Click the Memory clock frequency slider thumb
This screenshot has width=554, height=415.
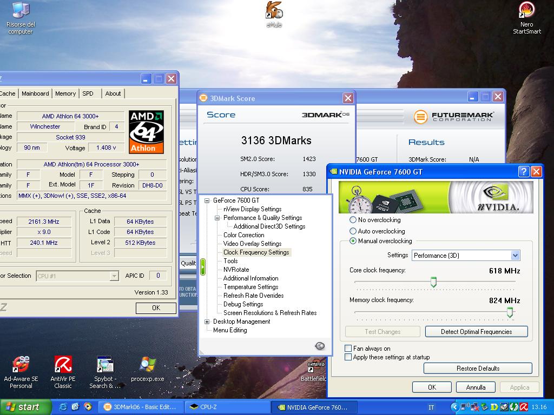click(510, 312)
